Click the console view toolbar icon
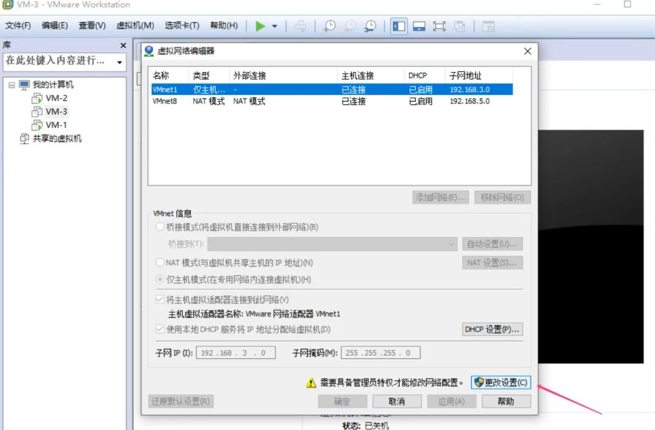This screenshot has width=655, height=430. pos(488,26)
